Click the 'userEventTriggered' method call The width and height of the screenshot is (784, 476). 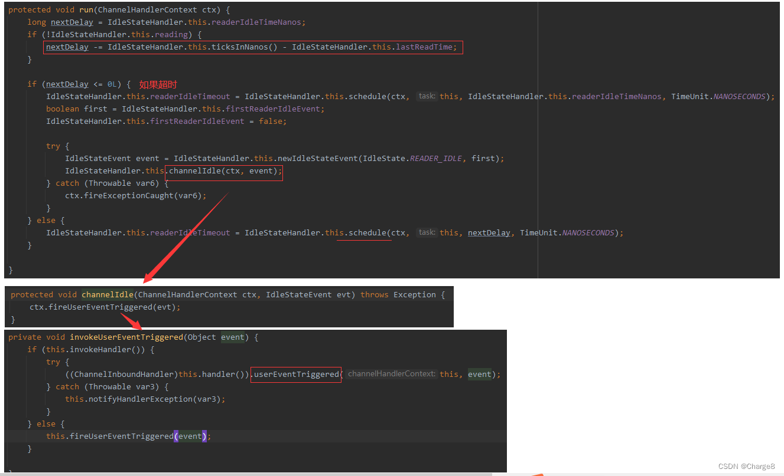click(x=297, y=375)
